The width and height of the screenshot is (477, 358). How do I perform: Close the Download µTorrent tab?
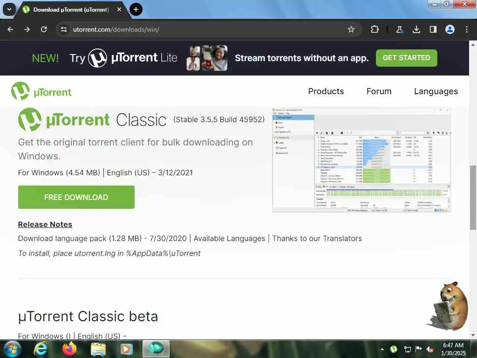pyautogui.click(x=119, y=9)
